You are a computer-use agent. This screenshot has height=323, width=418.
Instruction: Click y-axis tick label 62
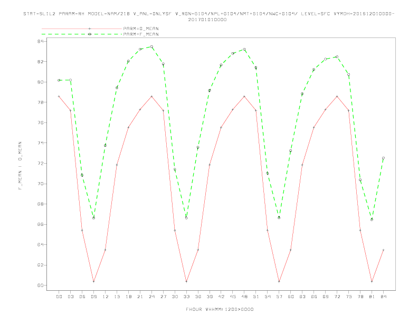[x=40, y=265]
